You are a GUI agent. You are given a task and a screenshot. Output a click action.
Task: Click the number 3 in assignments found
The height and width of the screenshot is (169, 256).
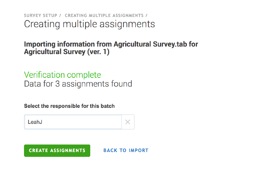(64, 84)
